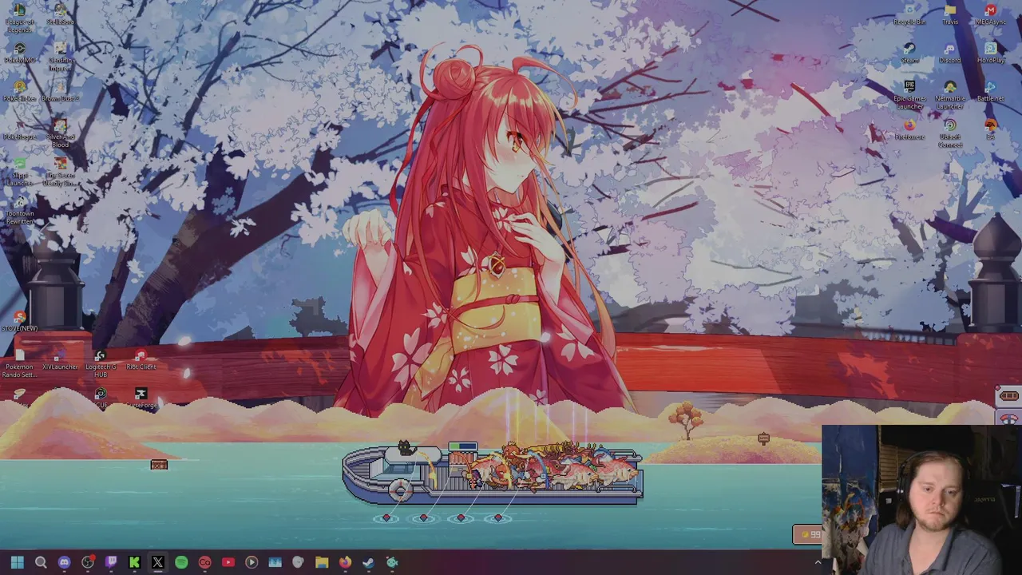
Task: Select The Seven Deadly Sins desktop icon
Action: [60, 172]
